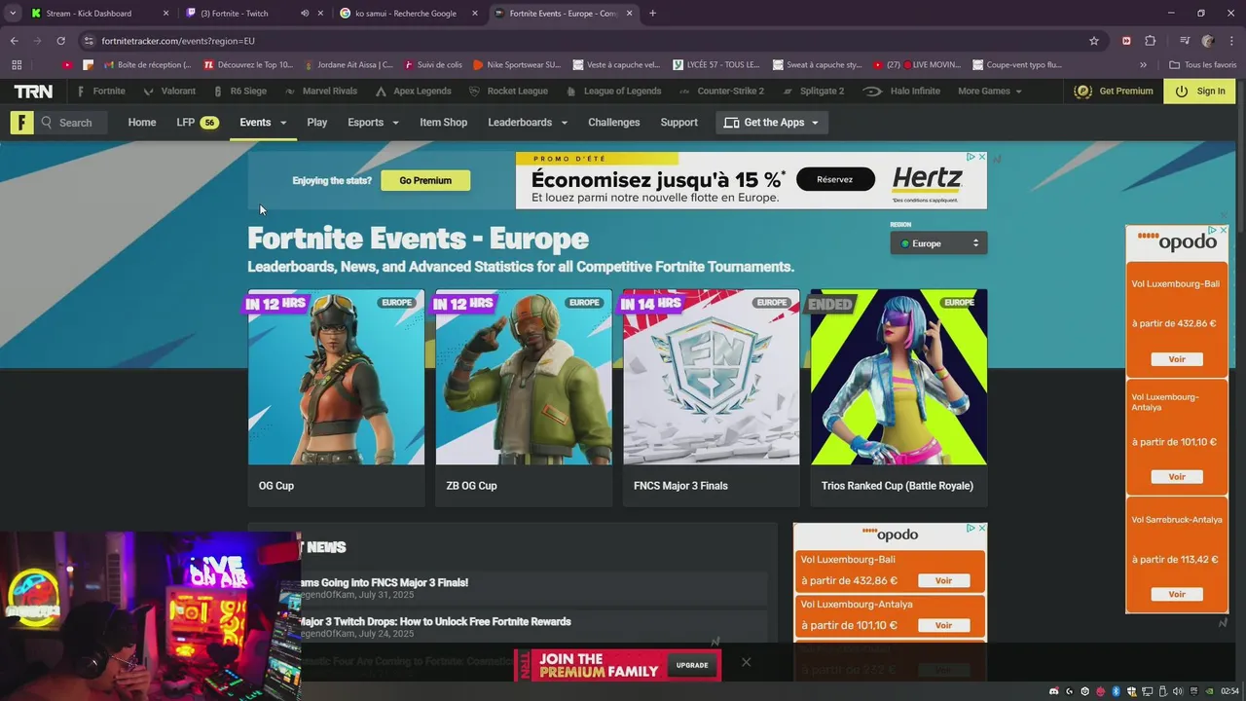1246x701 pixels.
Task: Open the Play menu item
Action: click(x=316, y=123)
